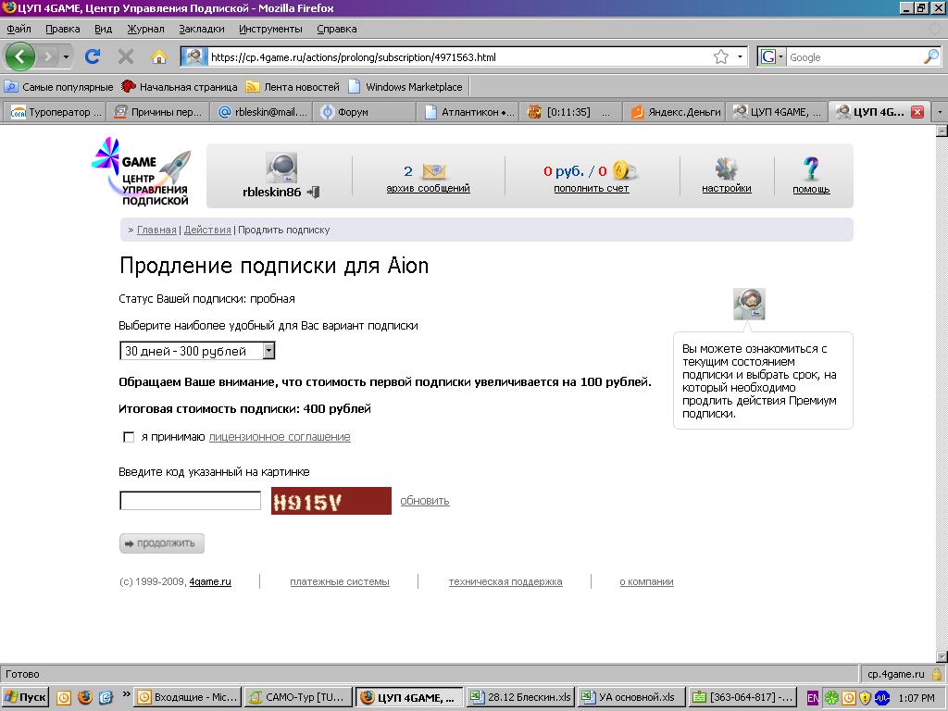Open the лицензионное соглашение link
Viewport: 948px width, 711px height.
[x=280, y=437]
